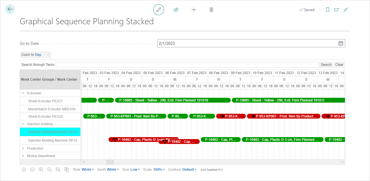Screen dimensions: 370x181
Task: Create a new record with the plus icon
Action: [194, 9]
